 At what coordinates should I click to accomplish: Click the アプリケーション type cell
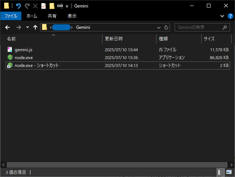pos(172,58)
